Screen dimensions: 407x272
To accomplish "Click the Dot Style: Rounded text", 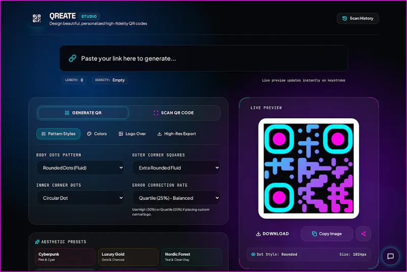I will pyautogui.click(x=277, y=254).
